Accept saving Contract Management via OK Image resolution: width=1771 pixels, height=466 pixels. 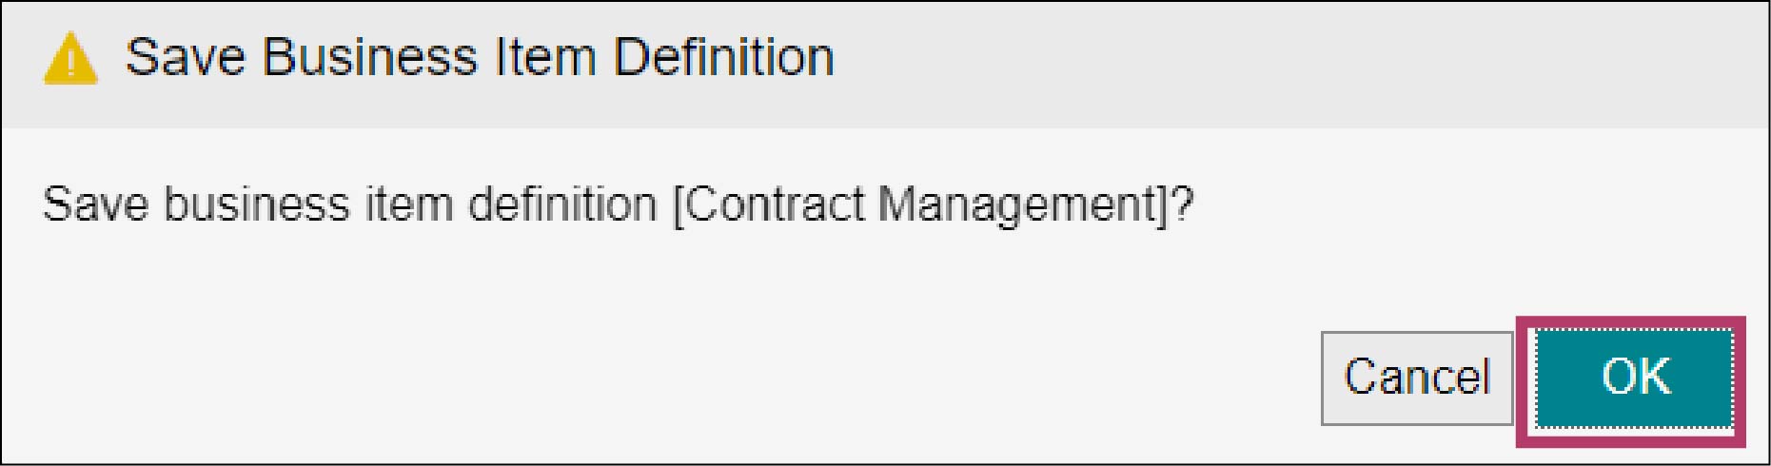1634,378
